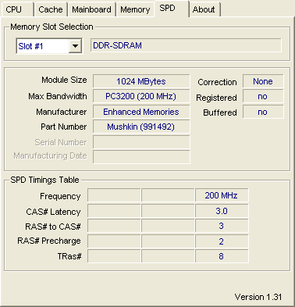Click the Frequency row label

60,196
